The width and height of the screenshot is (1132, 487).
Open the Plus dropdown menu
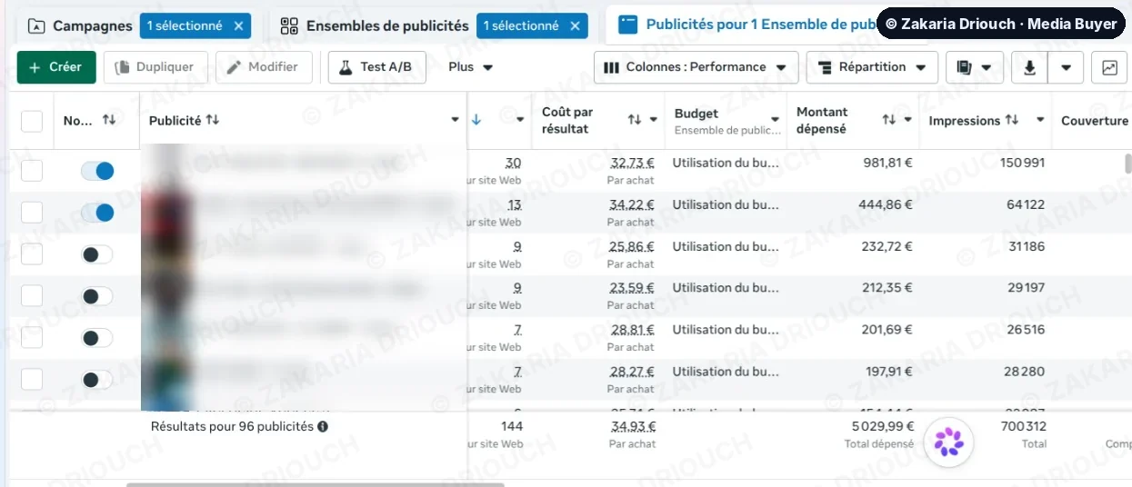coord(470,67)
